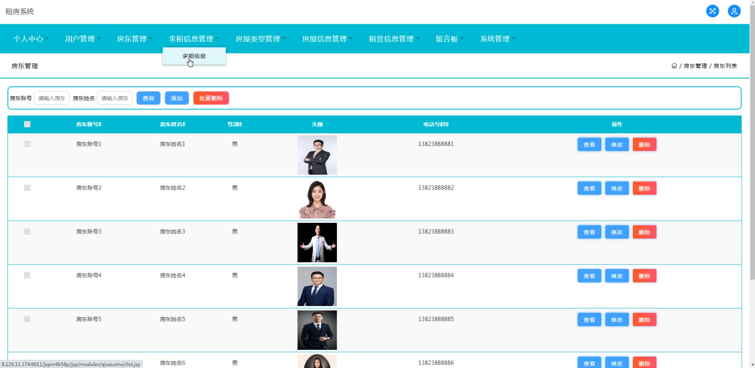The image size is (755, 368).
Task: Delete 房东账号5 with 删除 button
Action: (644, 320)
